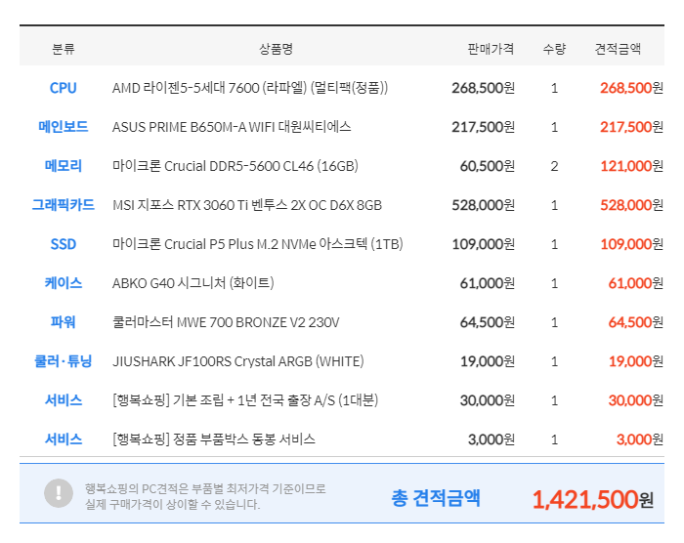This screenshot has height=543, width=684.
Task: Click cooler estimate 19,000원 in red
Action: point(636,361)
